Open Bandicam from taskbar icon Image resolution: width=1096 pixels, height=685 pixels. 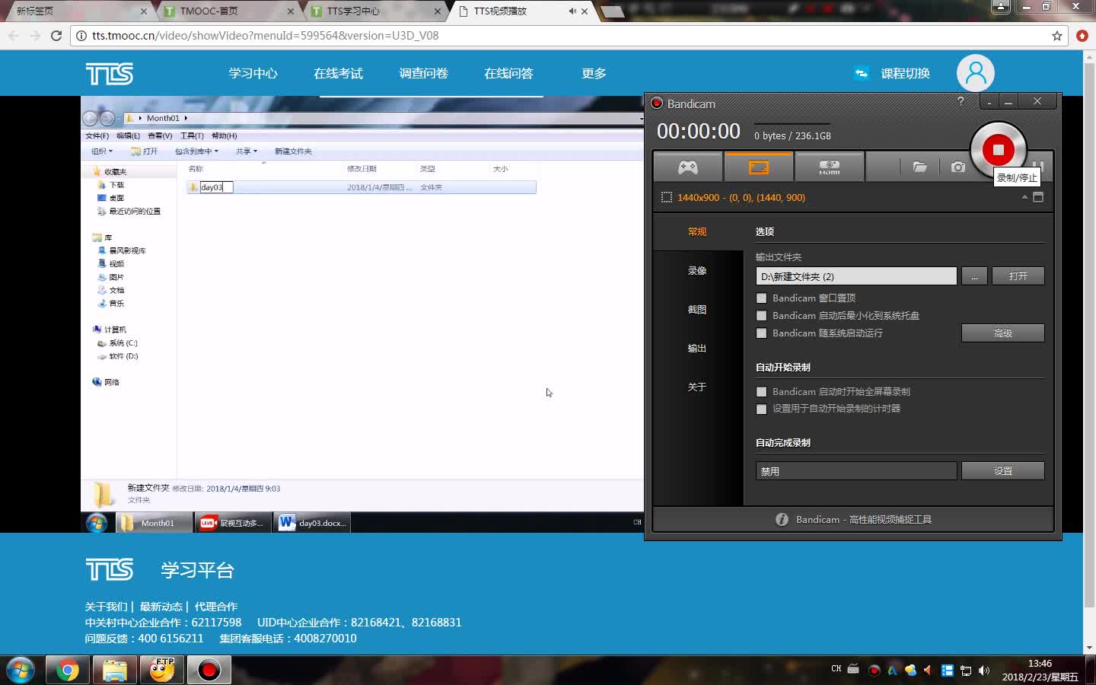tap(209, 670)
